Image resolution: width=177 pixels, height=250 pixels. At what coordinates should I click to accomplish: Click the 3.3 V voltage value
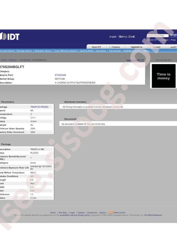click(x=33, y=118)
